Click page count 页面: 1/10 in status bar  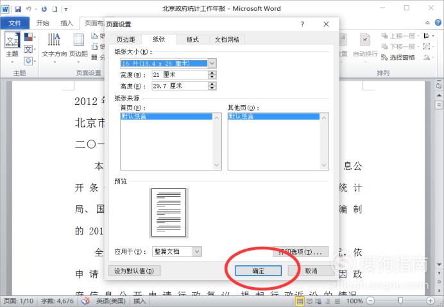tap(19, 301)
